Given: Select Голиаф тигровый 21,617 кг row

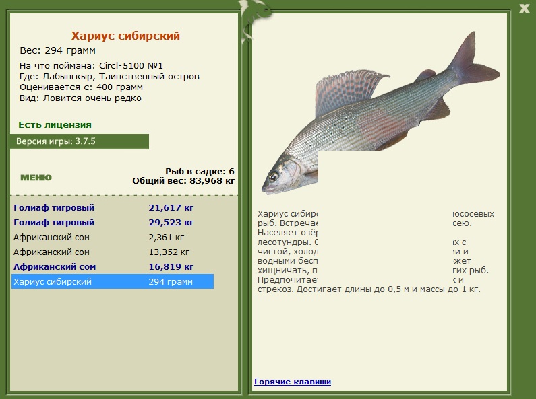Looking at the screenshot, I should click(x=113, y=207).
